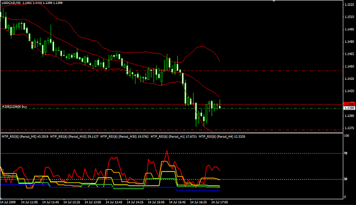The height and width of the screenshot is (205, 356).
Task: Select the #2082225600 buy order label
Action: click(x=15, y=107)
